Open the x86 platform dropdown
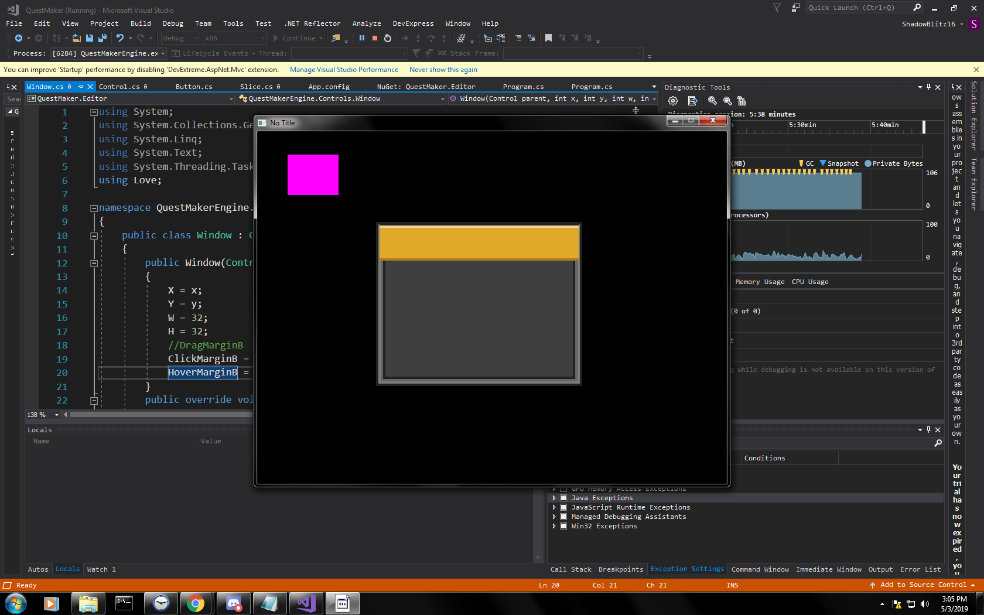 point(264,37)
